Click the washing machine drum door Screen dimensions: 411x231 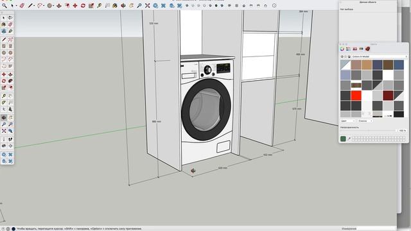[x=206, y=110]
